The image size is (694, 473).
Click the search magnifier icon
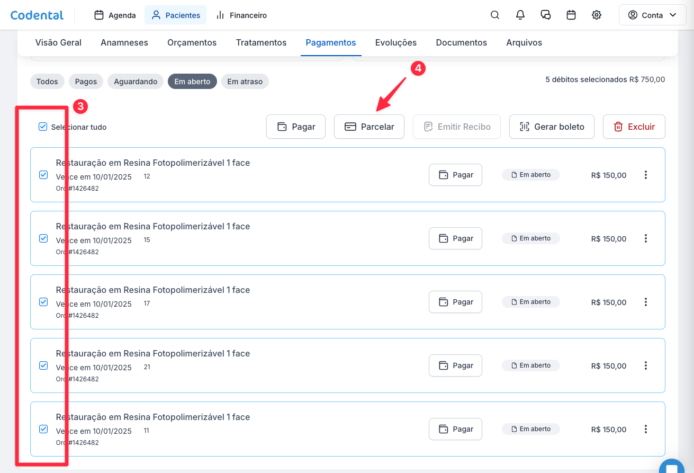point(495,15)
